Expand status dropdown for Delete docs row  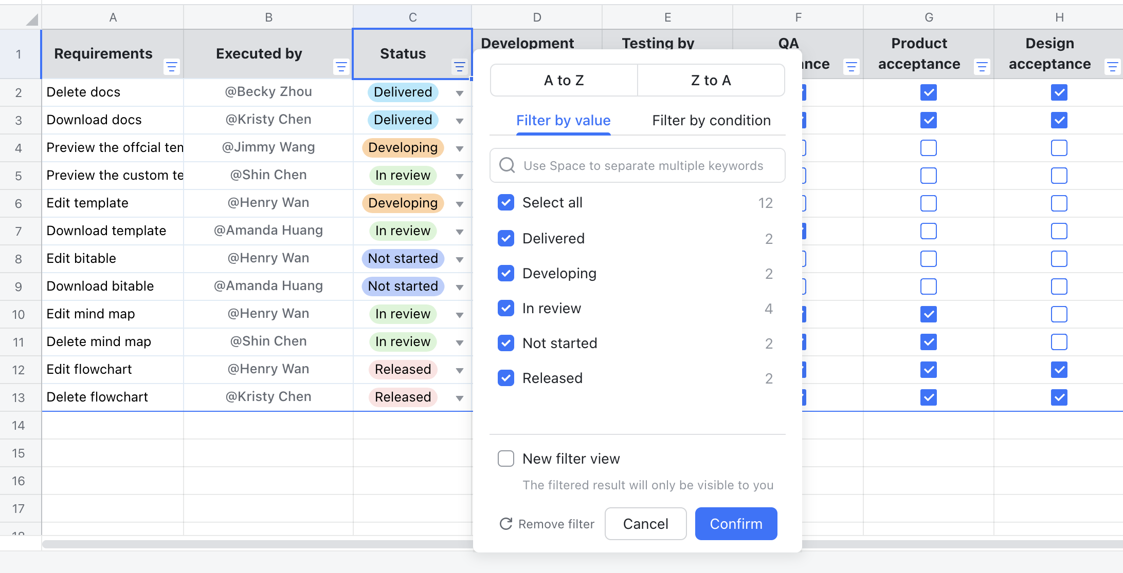click(x=460, y=93)
